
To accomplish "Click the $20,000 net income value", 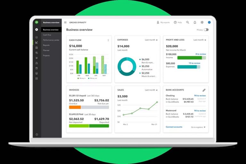I will [x=172, y=46].
